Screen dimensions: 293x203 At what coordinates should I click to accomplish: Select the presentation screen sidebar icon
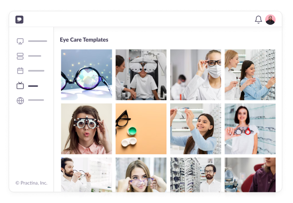(x=20, y=41)
